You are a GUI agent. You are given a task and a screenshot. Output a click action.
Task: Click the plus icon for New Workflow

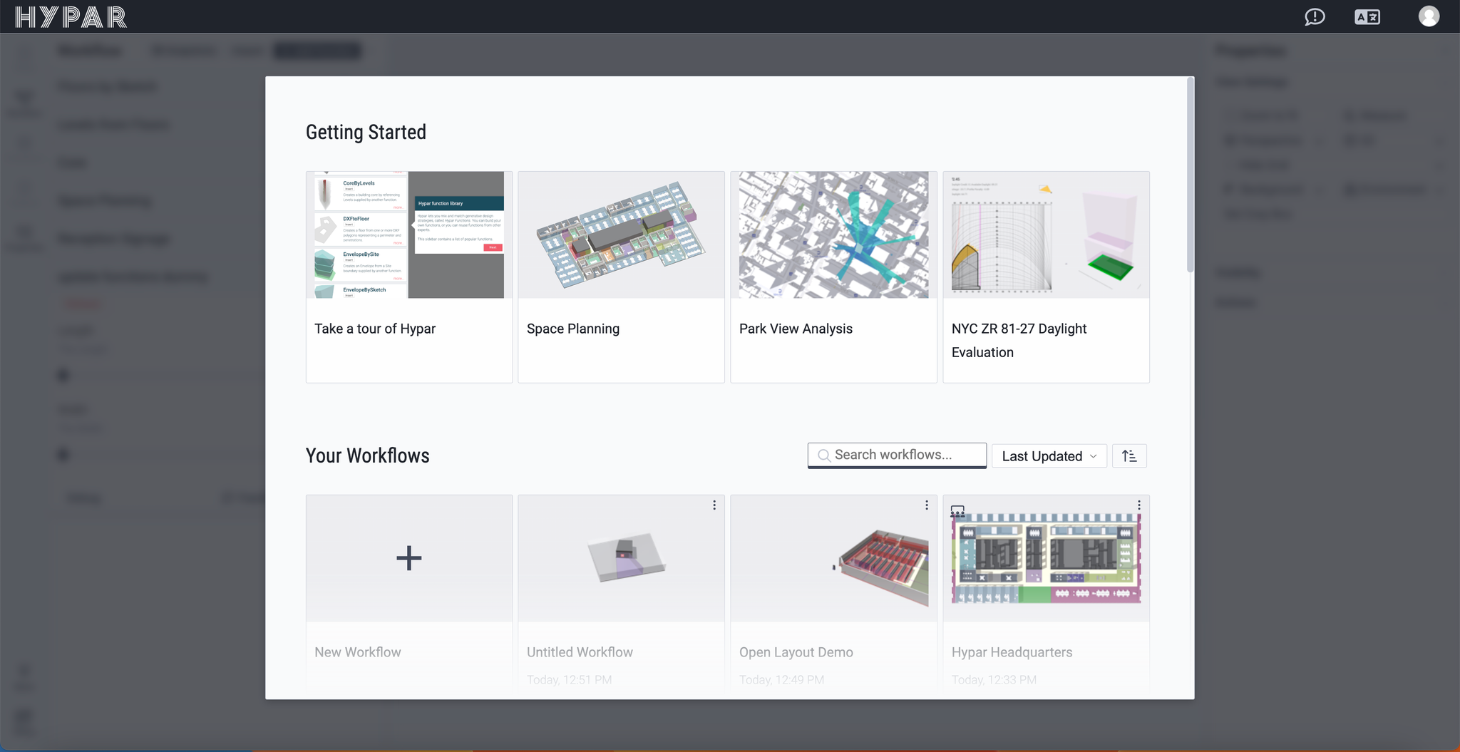click(x=408, y=558)
